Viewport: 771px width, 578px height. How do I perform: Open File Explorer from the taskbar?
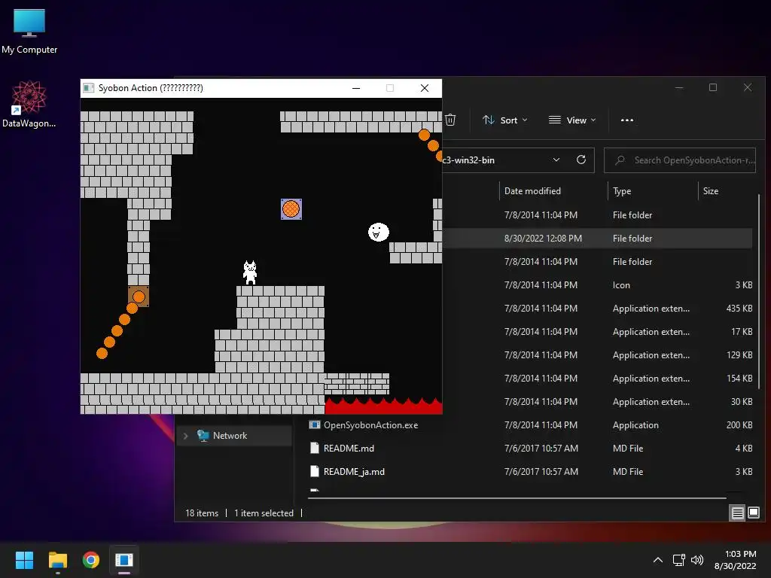click(57, 560)
